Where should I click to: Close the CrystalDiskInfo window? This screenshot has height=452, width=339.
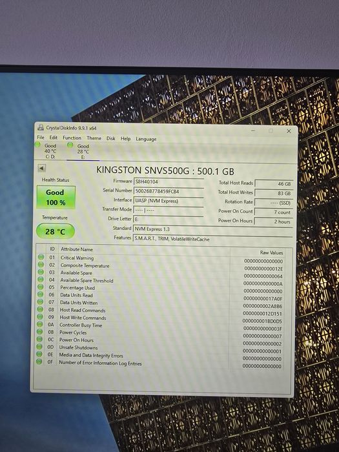289,131
